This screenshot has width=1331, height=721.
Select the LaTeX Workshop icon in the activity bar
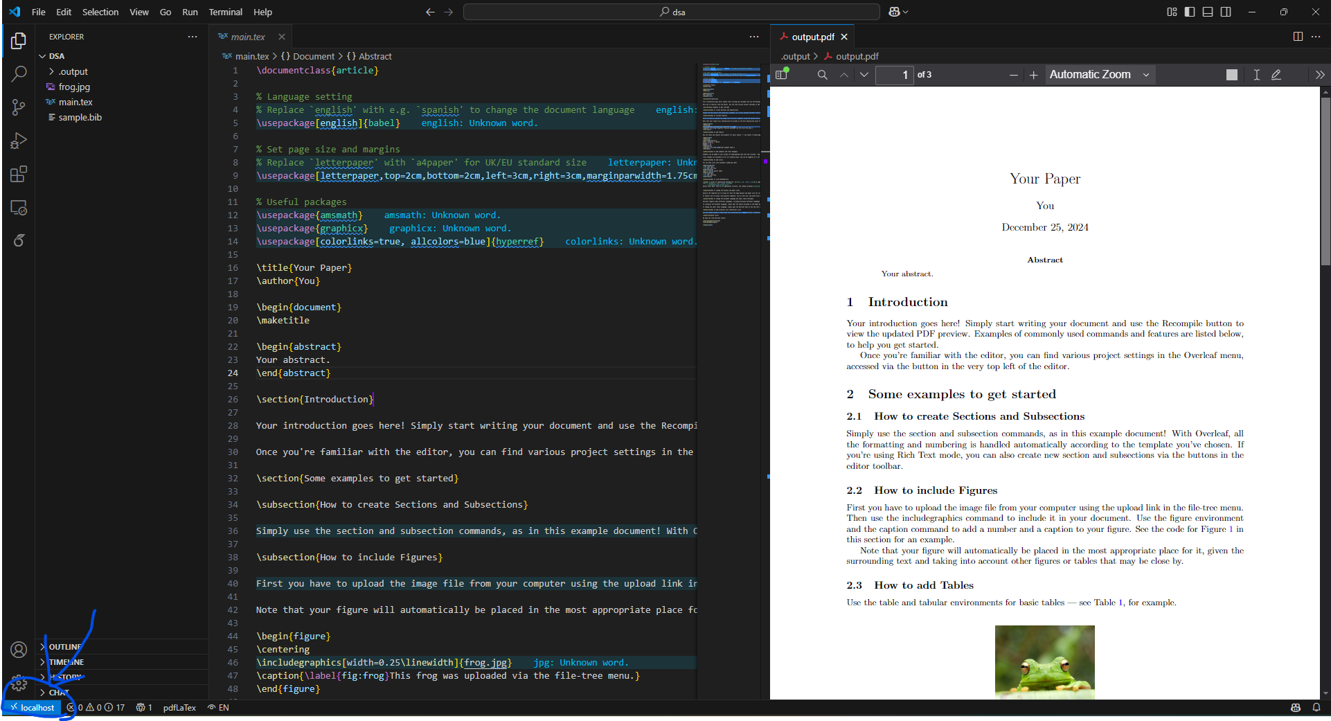point(19,240)
